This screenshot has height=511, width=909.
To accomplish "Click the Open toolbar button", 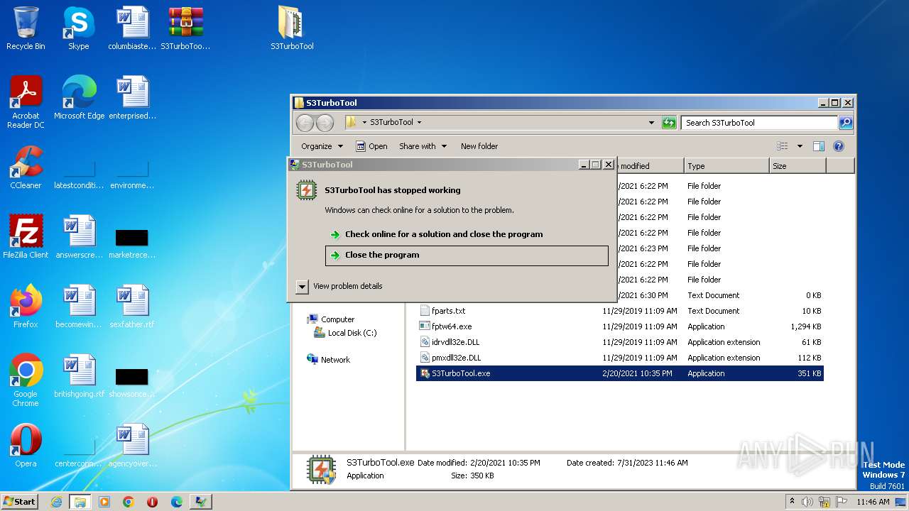I will [371, 146].
